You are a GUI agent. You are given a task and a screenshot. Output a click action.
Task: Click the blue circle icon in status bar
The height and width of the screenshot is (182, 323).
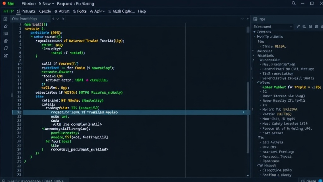pyautogui.click(x=320, y=181)
